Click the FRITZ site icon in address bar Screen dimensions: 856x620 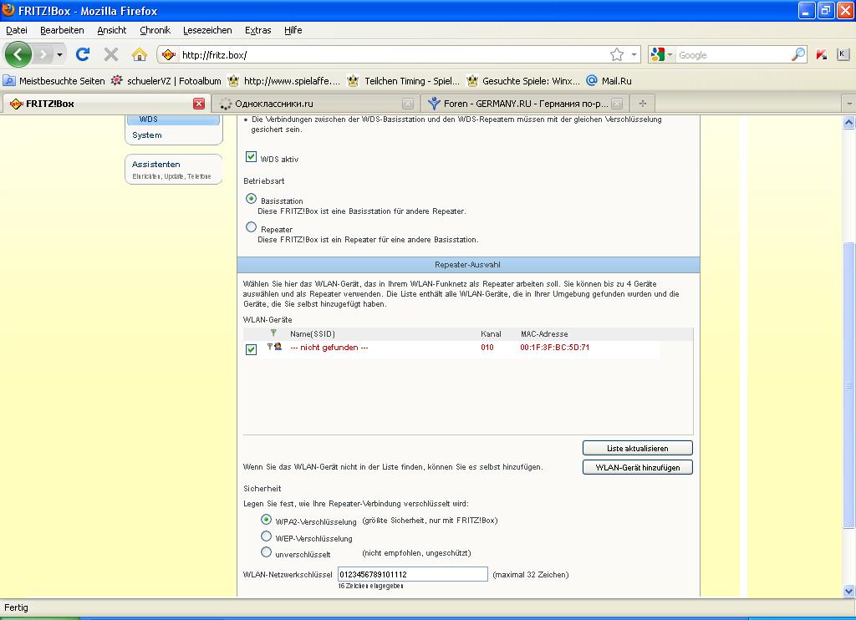pos(169,54)
